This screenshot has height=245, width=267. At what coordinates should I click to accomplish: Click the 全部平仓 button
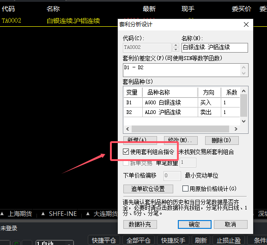[139, 240]
